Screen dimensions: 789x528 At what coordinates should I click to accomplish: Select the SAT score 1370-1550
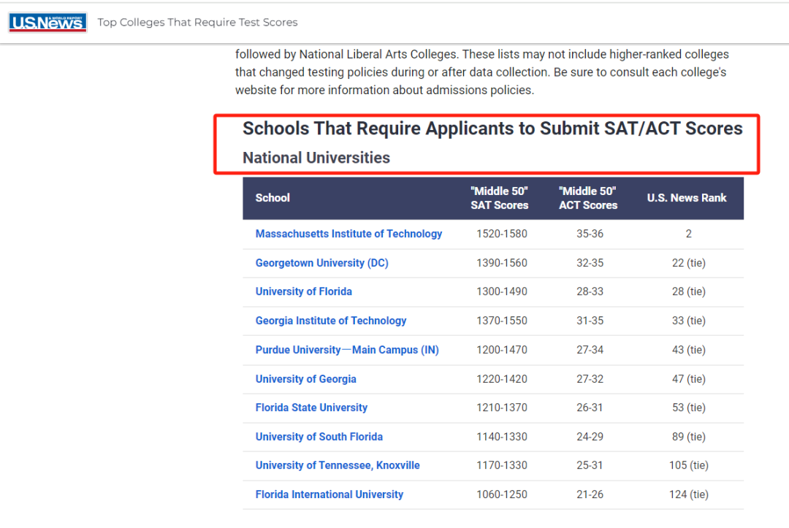click(502, 321)
